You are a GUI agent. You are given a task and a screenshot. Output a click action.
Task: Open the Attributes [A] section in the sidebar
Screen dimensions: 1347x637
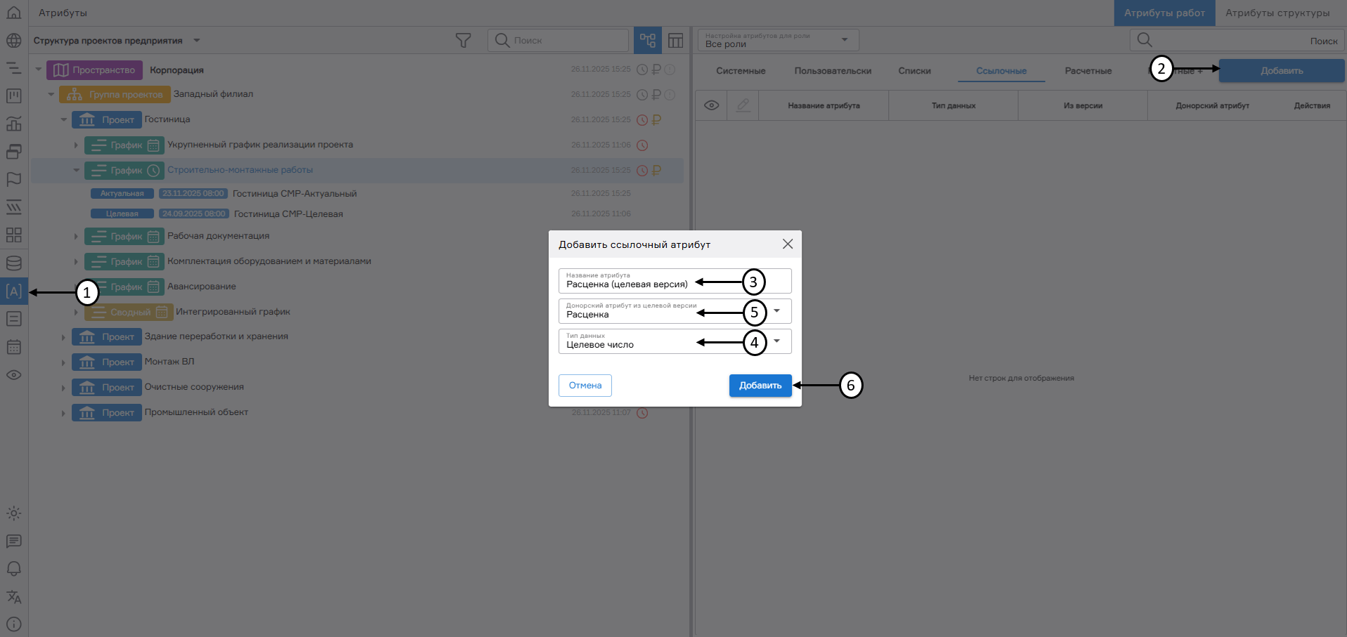coord(13,291)
